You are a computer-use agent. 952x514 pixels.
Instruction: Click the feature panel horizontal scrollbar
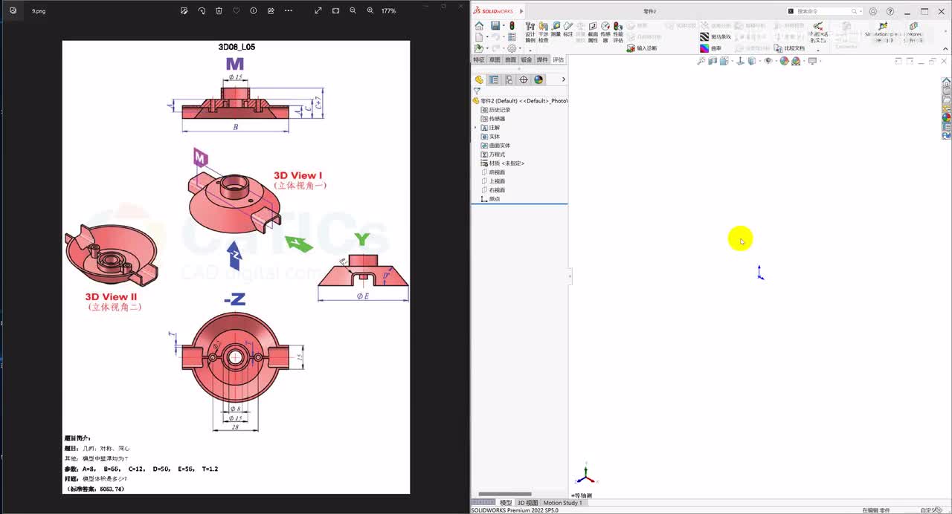coord(505,494)
